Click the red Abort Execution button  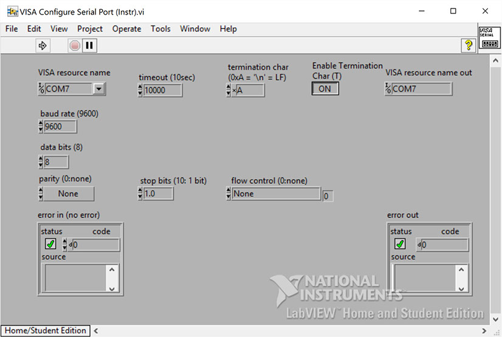coord(75,46)
